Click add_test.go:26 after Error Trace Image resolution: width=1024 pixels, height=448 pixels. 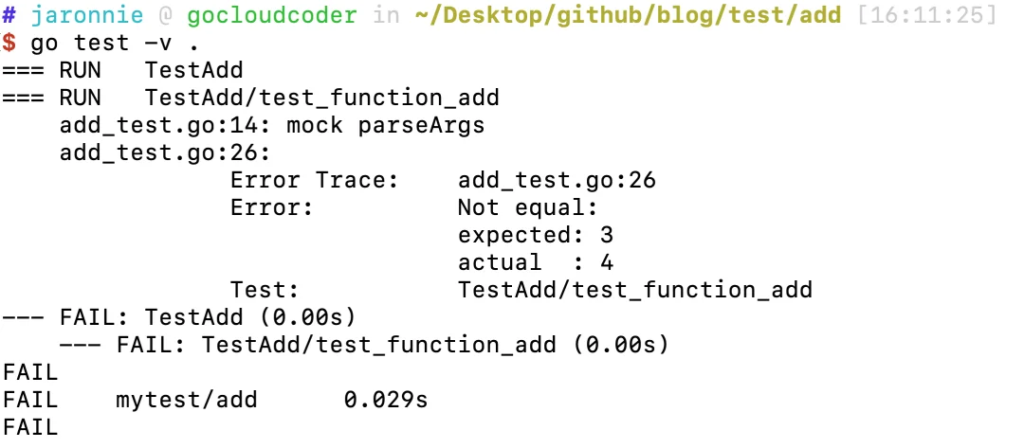point(558,180)
